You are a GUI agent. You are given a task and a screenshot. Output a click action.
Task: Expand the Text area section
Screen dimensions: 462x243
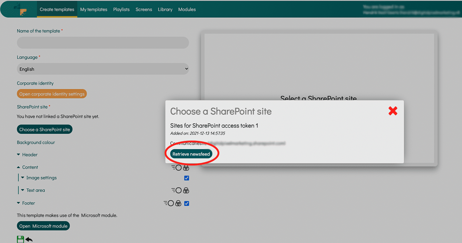click(x=33, y=190)
